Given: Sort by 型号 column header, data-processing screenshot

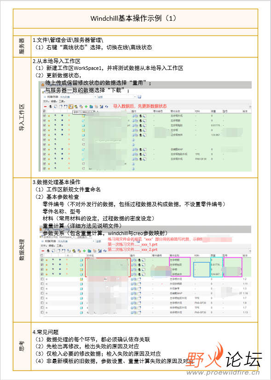Looking at the screenshot, I should pyautogui.click(x=225, y=255).
